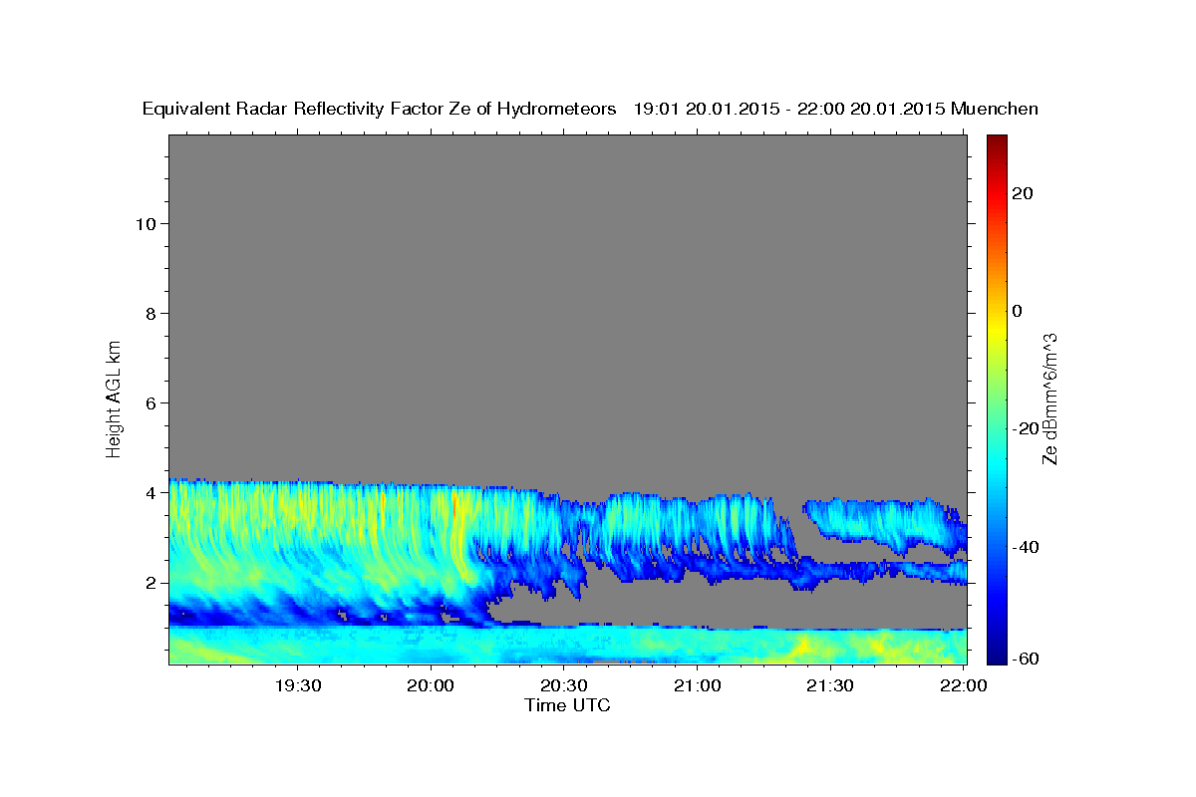Click the colorbar value -60
The width and height of the screenshot is (1196, 797).
1026,658
